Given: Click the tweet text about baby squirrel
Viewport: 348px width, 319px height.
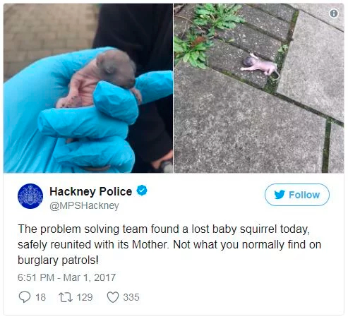Looking at the screenshot, I should click(x=169, y=244).
